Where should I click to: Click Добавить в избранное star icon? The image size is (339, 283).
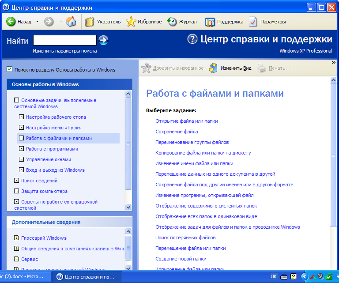click(x=146, y=68)
